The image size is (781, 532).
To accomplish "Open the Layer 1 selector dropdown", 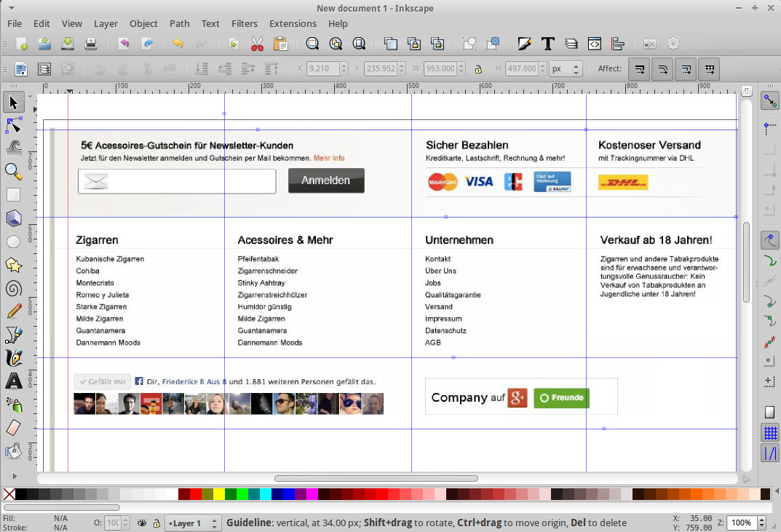I will tap(193, 523).
